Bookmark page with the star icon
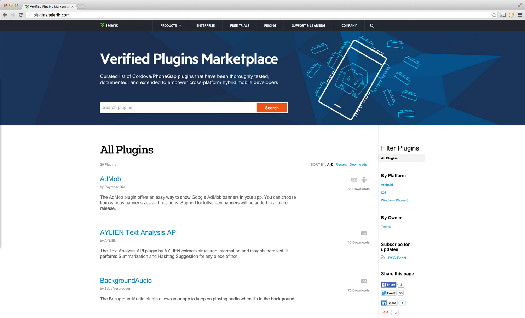This screenshot has height=318, width=525. pyautogui.click(x=494, y=15)
